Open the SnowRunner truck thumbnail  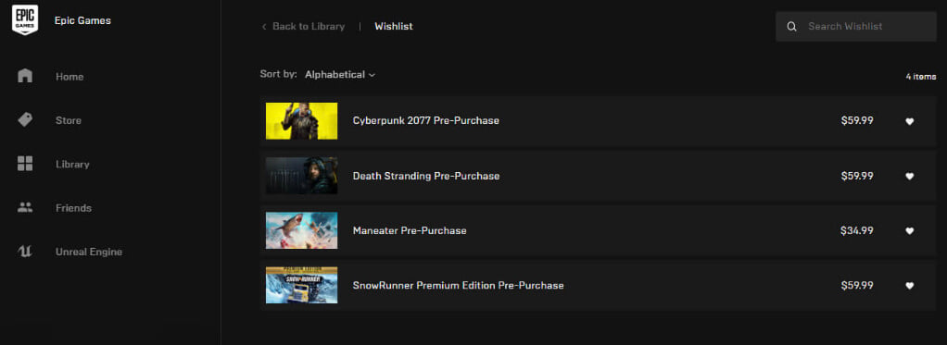pyautogui.click(x=301, y=285)
